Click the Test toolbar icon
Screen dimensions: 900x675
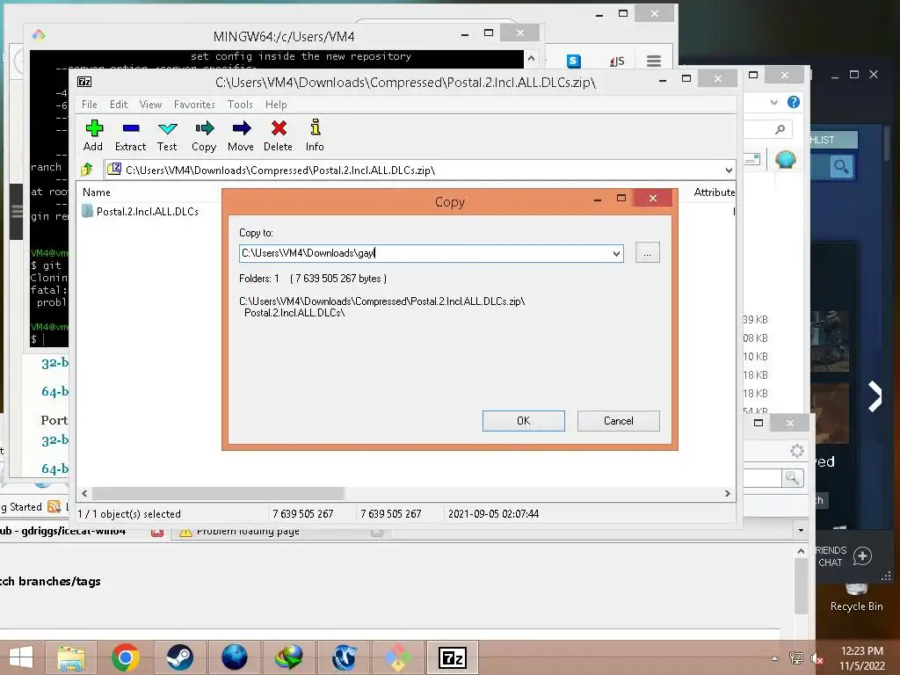(167, 135)
